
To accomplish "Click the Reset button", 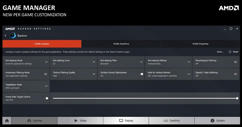I will pos(233,52).
